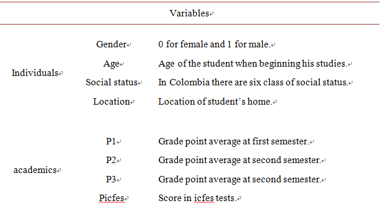
Task: Select the Social status variable cell
Action: tap(112, 82)
